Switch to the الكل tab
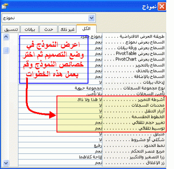 click(x=86, y=29)
